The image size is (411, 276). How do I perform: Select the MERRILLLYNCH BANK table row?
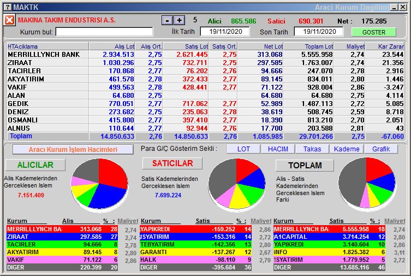click(205, 55)
